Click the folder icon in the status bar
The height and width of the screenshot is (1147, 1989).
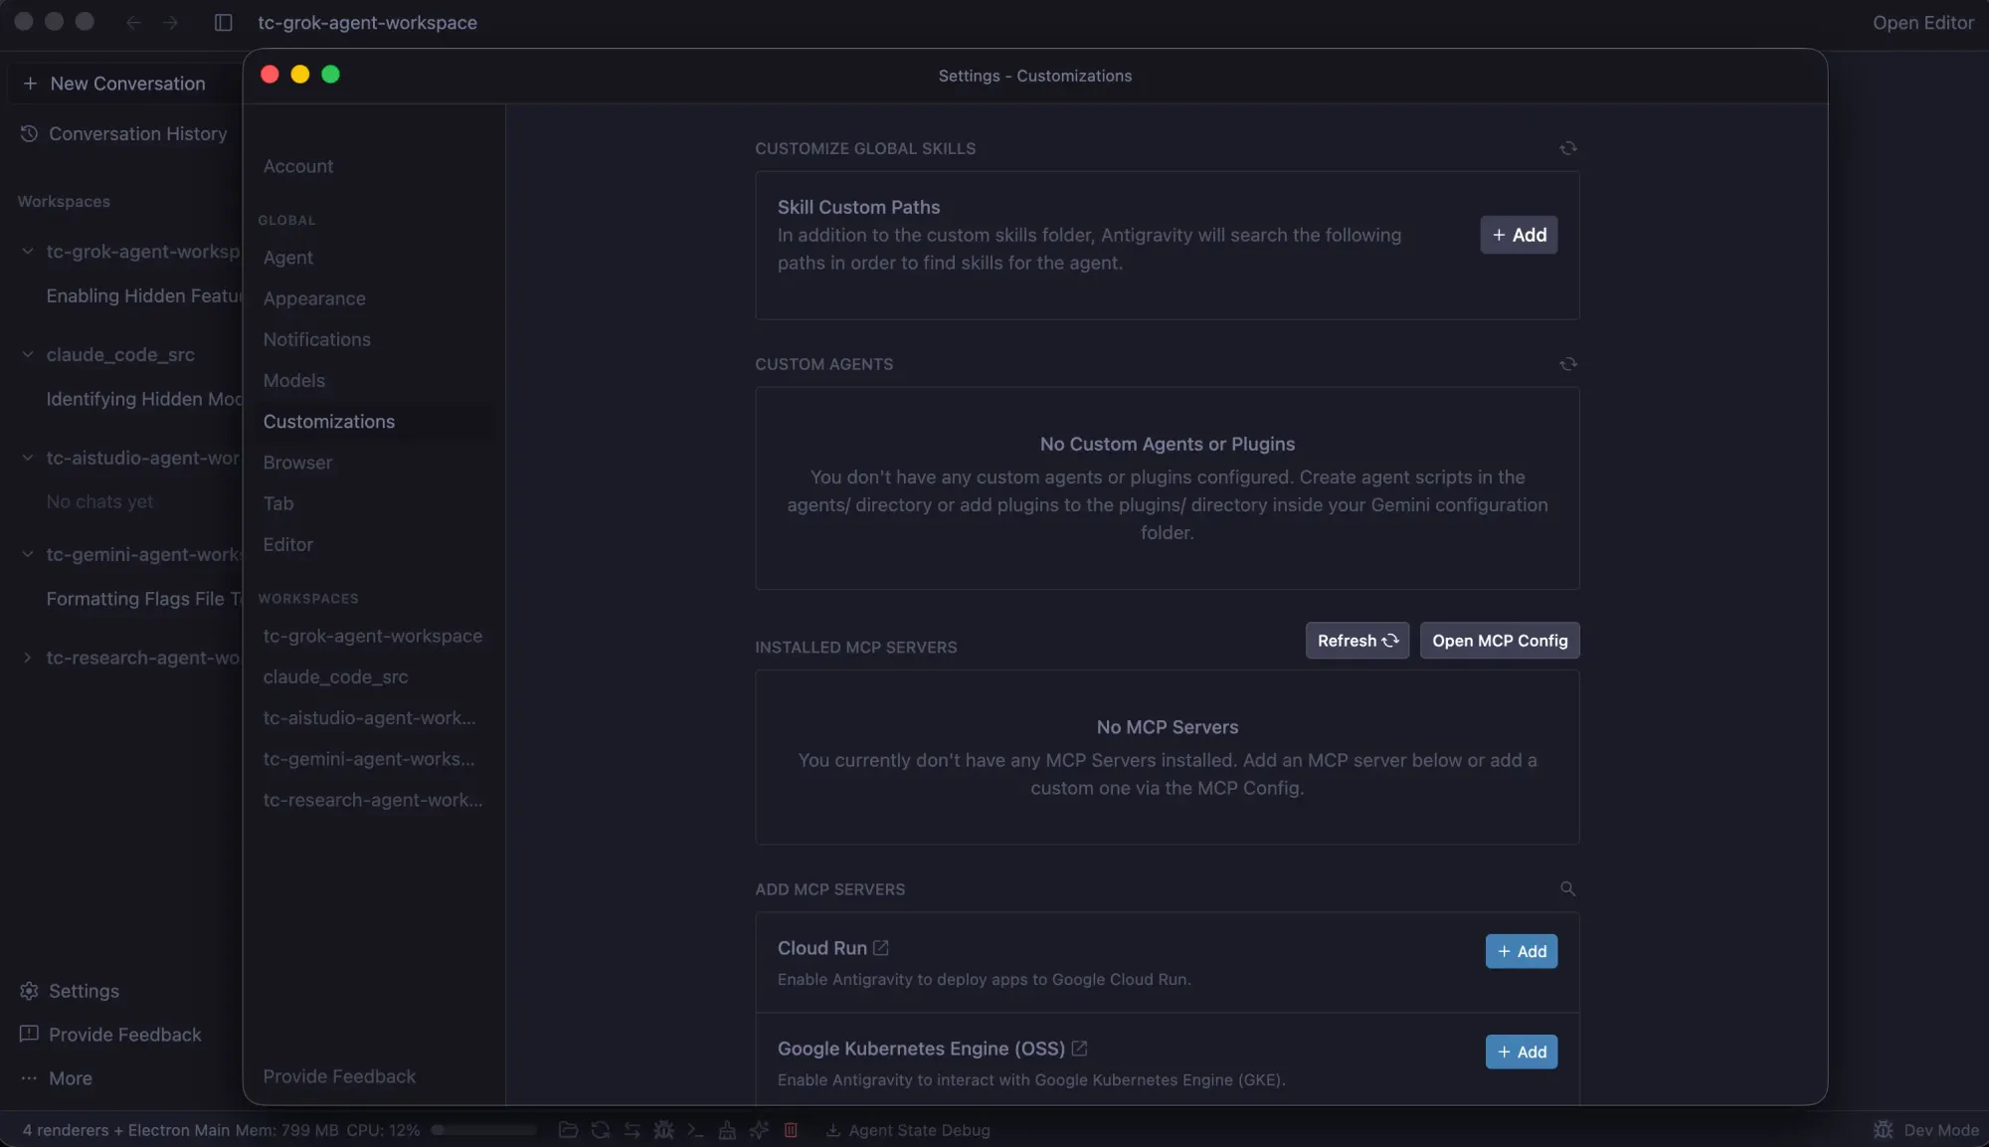pos(568,1130)
